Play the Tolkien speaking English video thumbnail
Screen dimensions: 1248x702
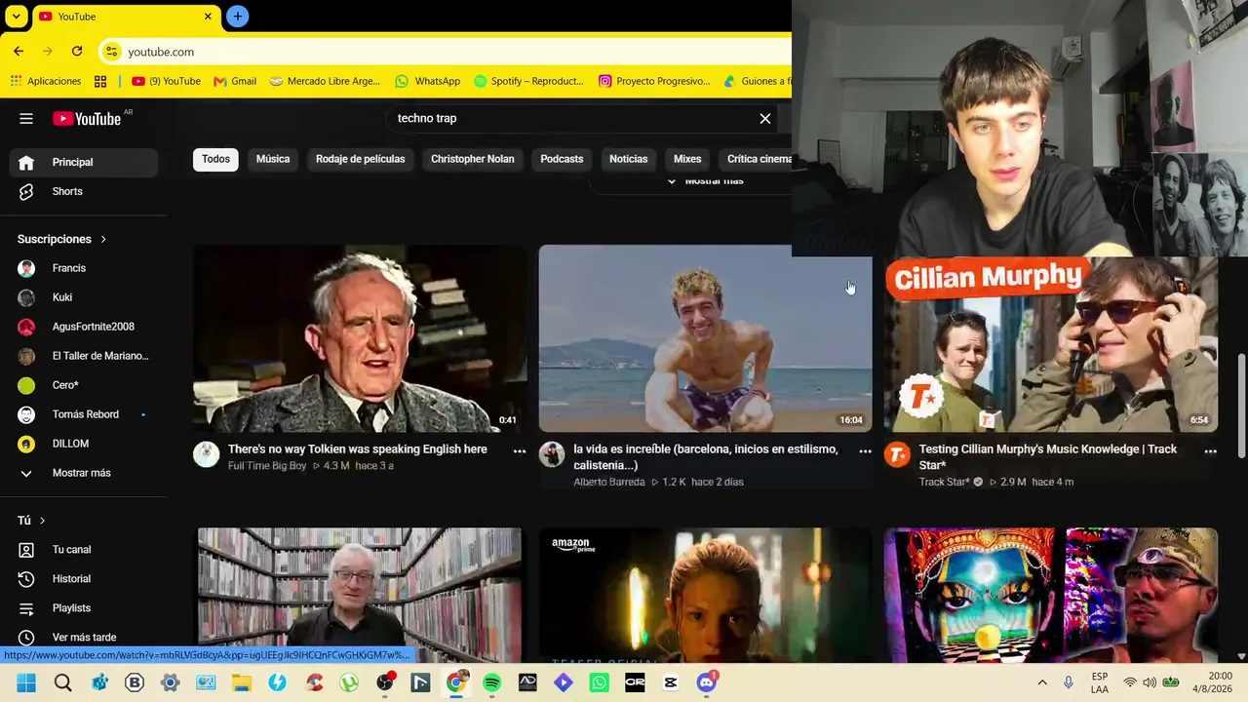coord(360,338)
